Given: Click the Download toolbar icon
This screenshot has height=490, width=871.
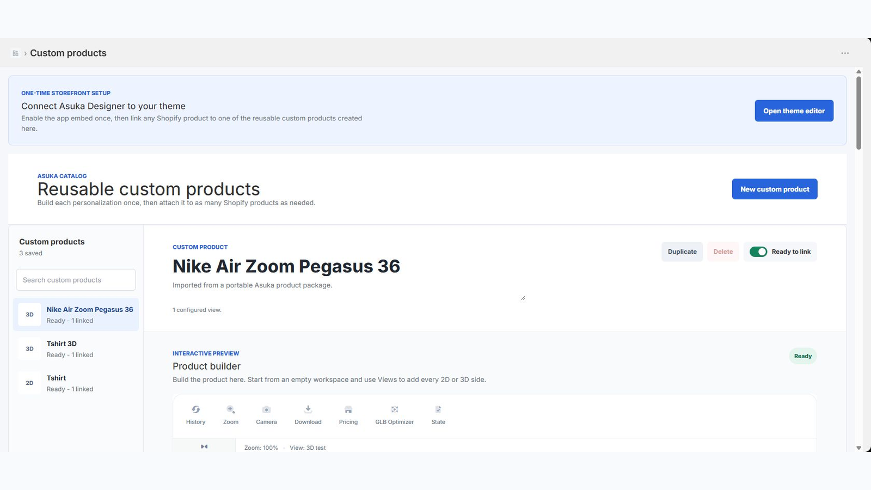Looking at the screenshot, I should click(x=308, y=409).
